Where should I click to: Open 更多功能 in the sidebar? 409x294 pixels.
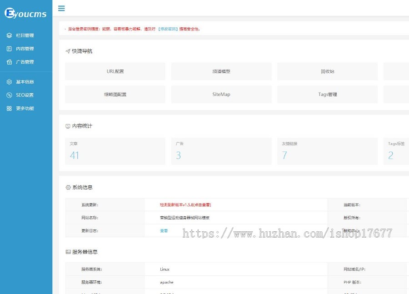(26, 108)
